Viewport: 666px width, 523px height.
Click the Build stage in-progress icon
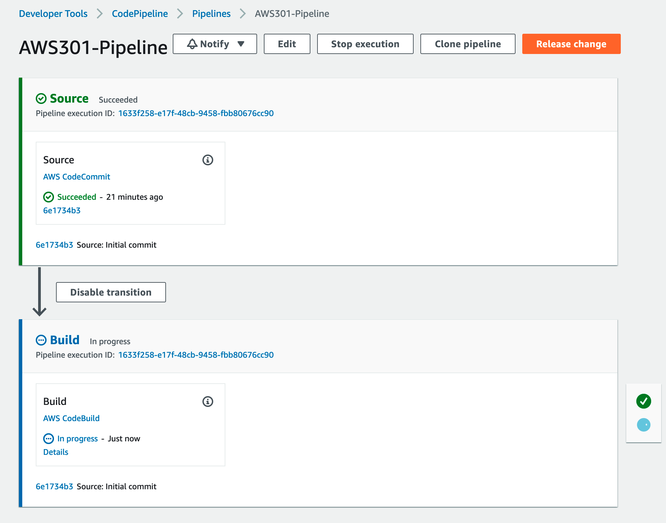coord(41,340)
